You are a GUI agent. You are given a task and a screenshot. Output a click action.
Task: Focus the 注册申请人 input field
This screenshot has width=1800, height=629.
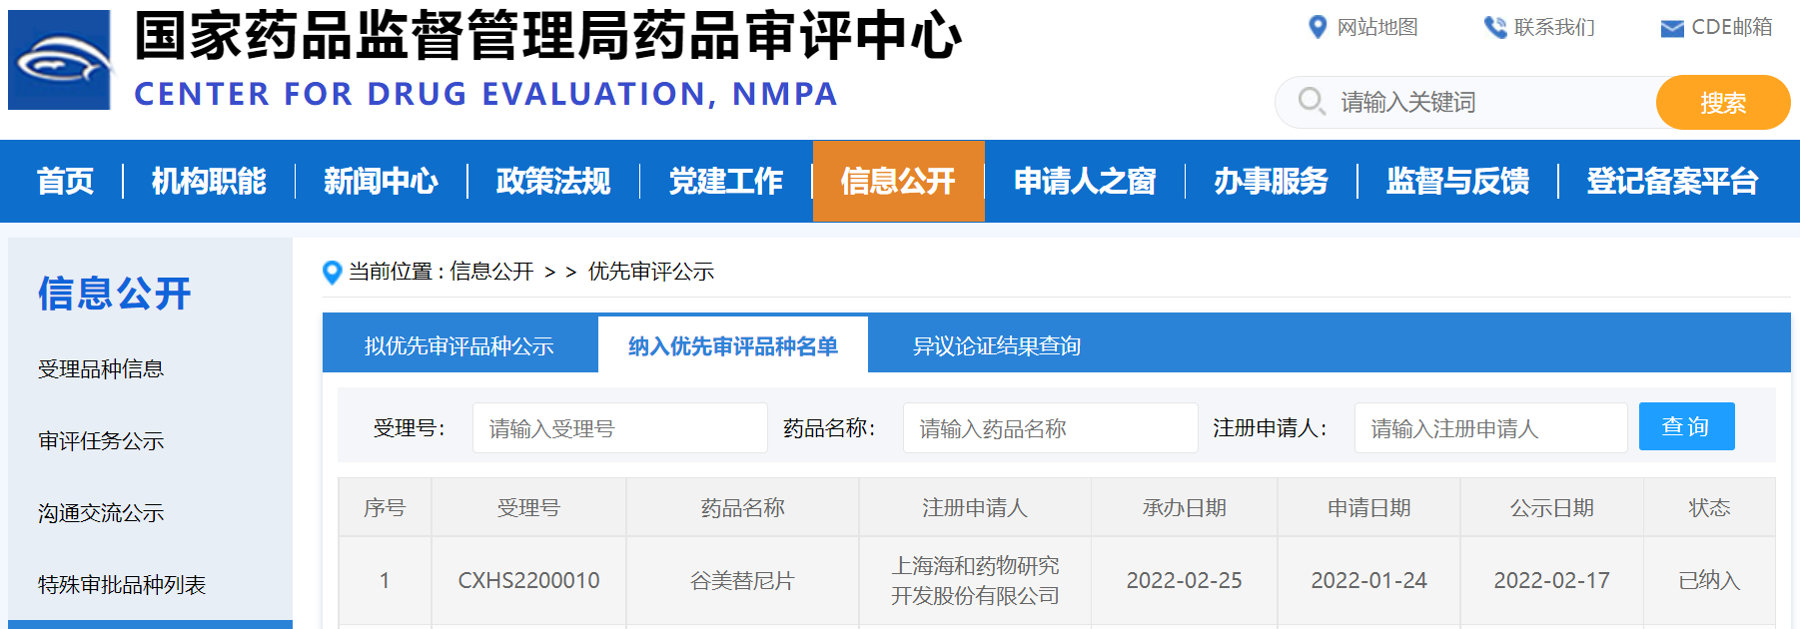1489,428
